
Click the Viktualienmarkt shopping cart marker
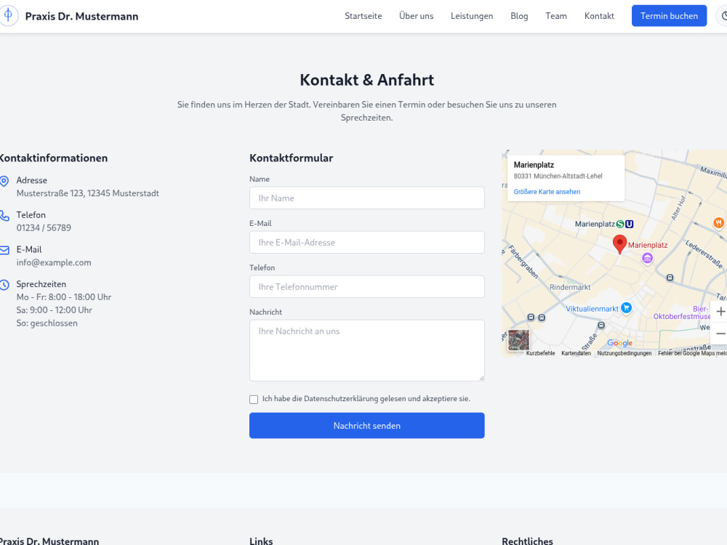(627, 307)
